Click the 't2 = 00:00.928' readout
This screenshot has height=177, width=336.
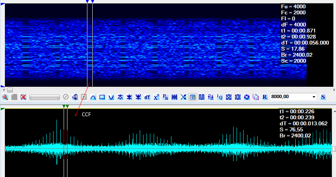click(x=298, y=37)
